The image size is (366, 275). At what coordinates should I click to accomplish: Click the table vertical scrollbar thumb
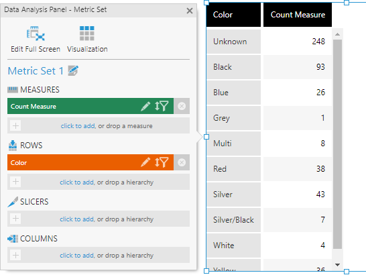pyautogui.click(x=337, y=144)
